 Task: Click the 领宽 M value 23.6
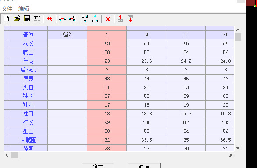[x=146, y=61]
